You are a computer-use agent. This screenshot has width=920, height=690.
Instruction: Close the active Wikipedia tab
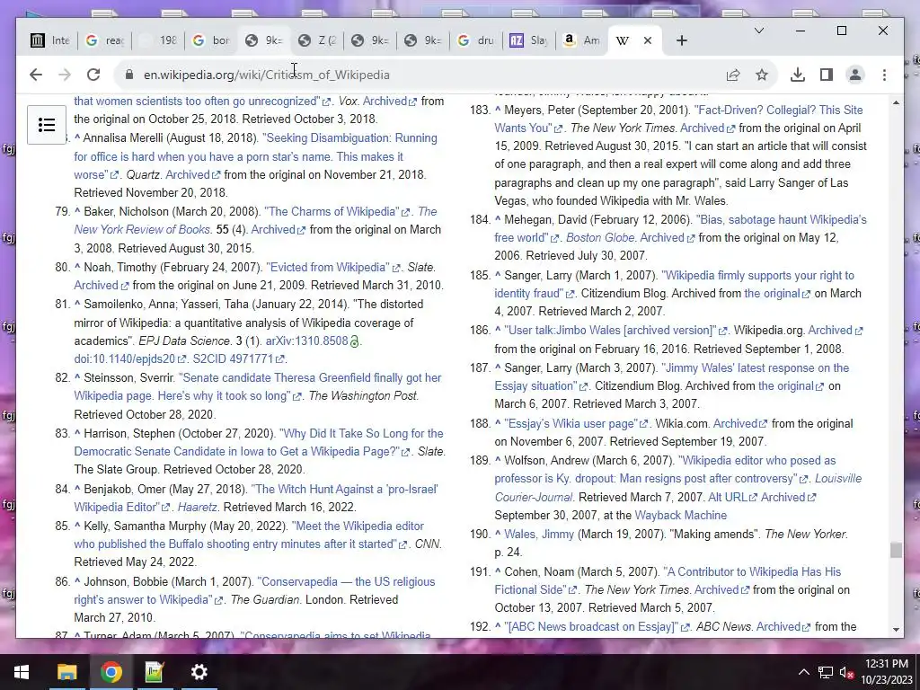(648, 40)
